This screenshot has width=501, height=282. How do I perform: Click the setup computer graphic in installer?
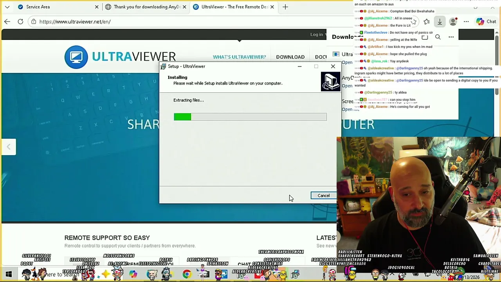tap(330, 81)
